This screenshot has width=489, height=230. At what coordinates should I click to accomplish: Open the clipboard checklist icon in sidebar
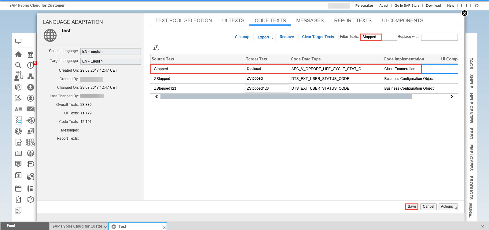[18, 199]
